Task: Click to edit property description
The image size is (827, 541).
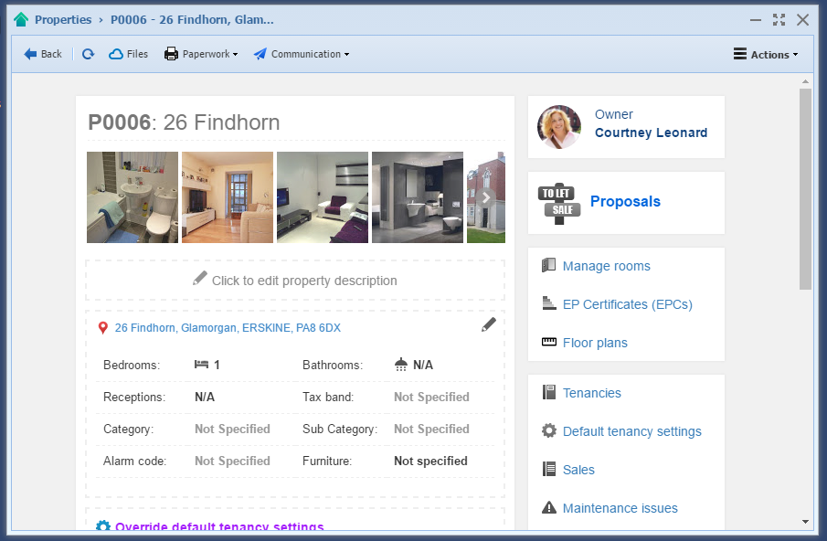Action: pos(295,281)
